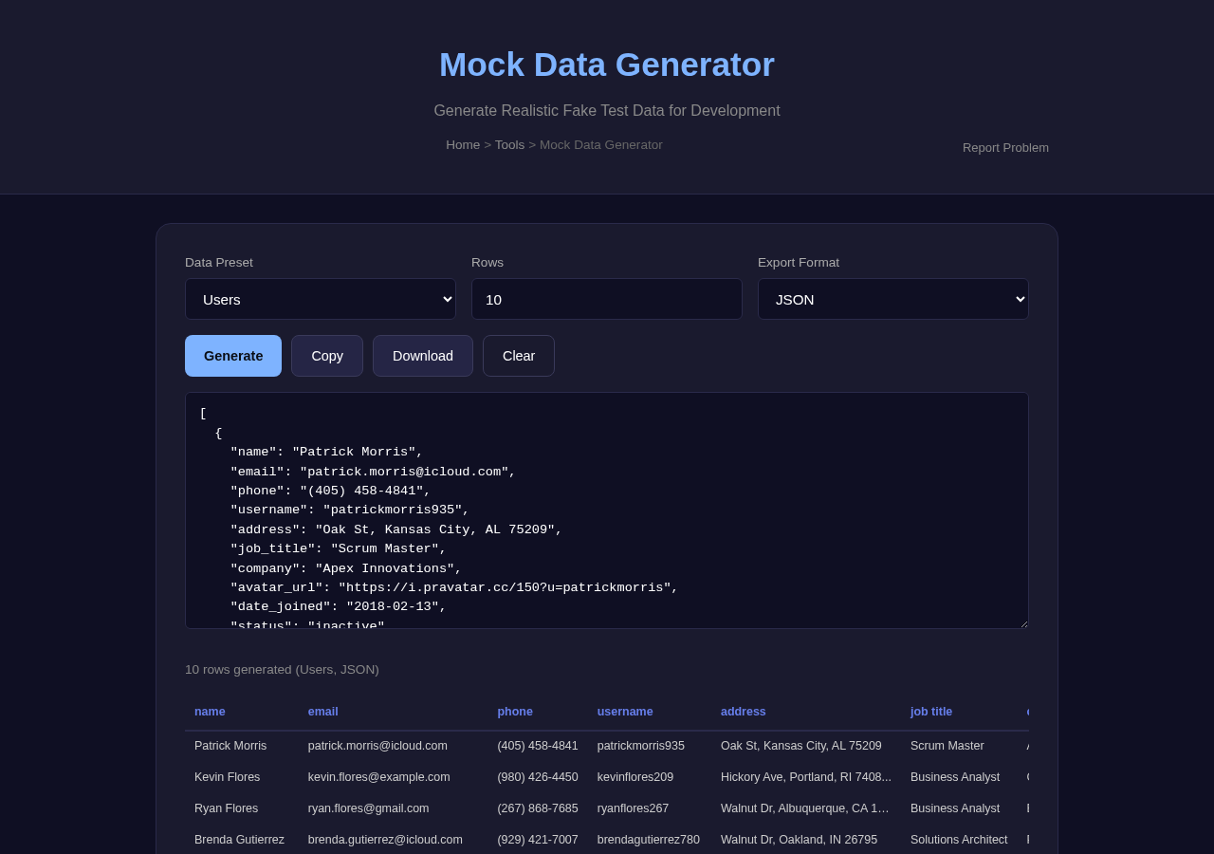The image size is (1214, 854).
Task: Click the '10 rows generated (Users, JSON)' status text
Action: click(x=282, y=670)
